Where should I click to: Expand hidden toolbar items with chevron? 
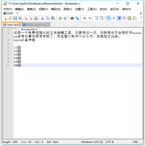tap(141, 17)
